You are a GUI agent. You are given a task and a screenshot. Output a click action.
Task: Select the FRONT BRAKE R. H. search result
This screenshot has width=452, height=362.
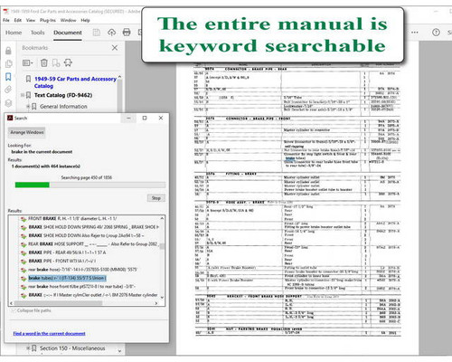coord(72,218)
